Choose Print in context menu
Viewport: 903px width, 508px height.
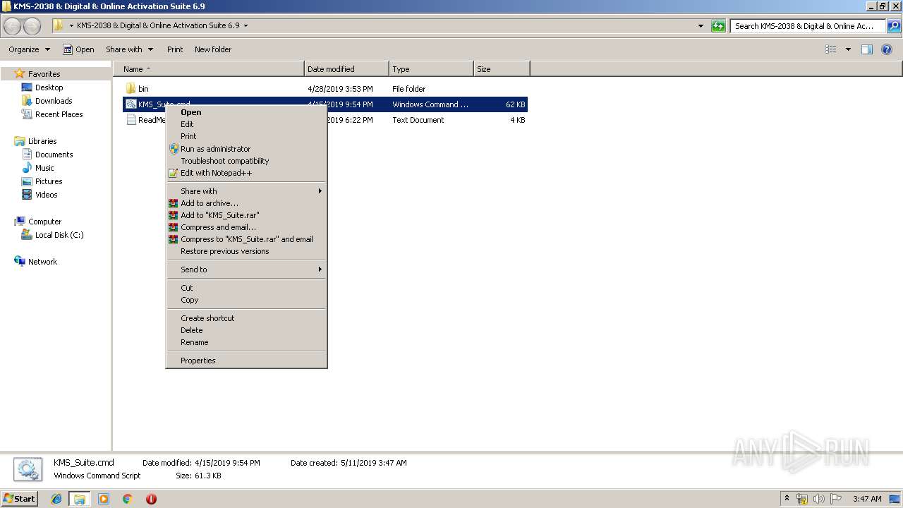[x=246, y=136]
